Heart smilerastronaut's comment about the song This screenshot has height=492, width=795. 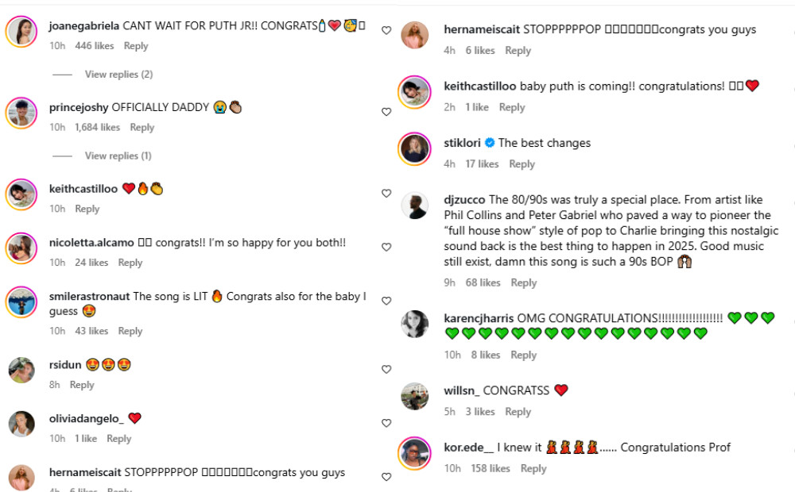point(386,302)
